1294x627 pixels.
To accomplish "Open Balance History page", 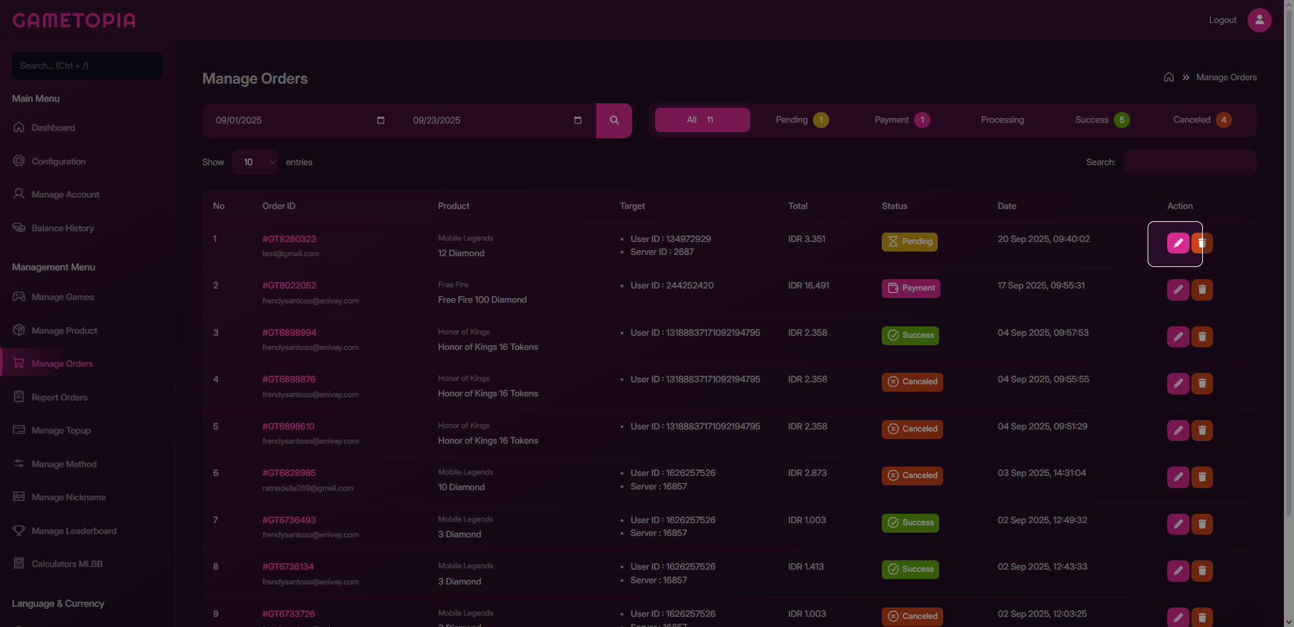I will pyautogui.click(x=63, y=228).
